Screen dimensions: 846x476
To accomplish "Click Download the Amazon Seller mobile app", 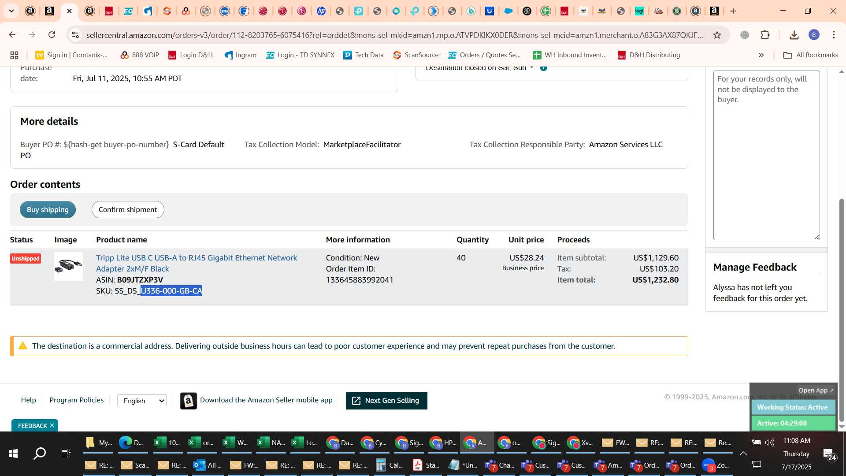I will tap(266, 400).
